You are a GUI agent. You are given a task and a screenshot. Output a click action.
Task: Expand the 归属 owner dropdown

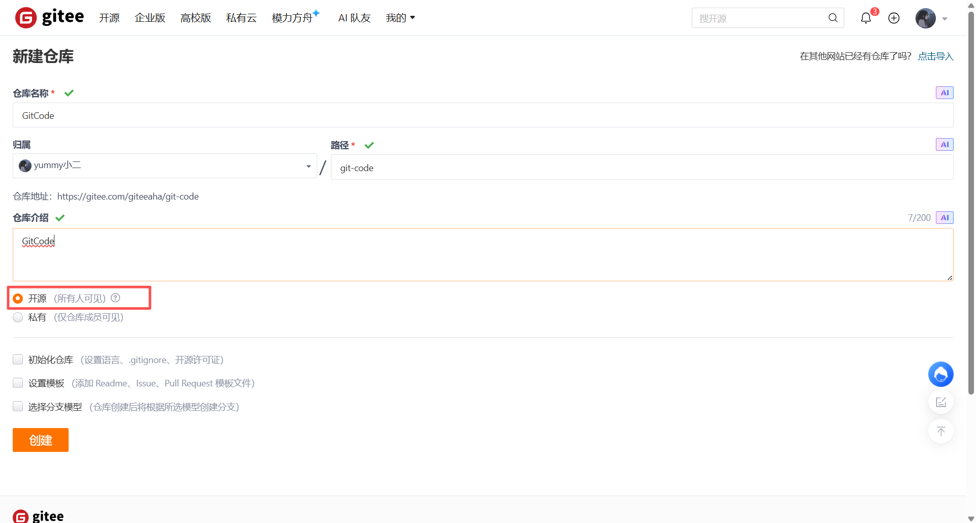point(165,166)
